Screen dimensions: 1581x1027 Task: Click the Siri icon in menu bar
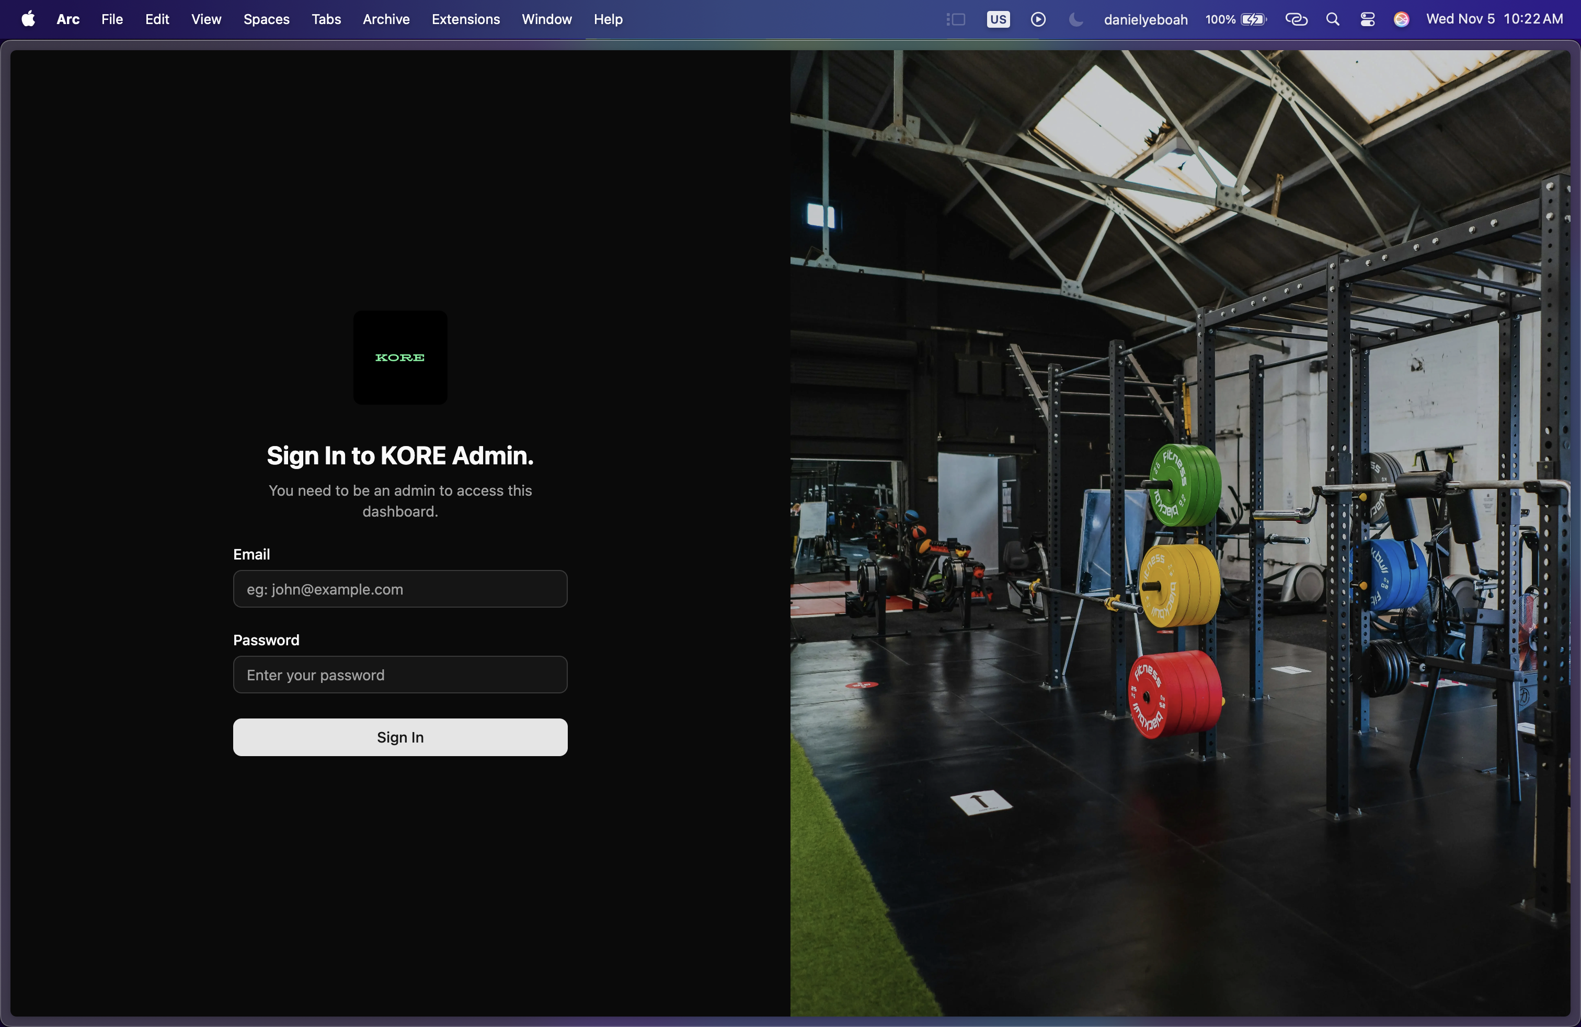click(x=1401, y=19)
